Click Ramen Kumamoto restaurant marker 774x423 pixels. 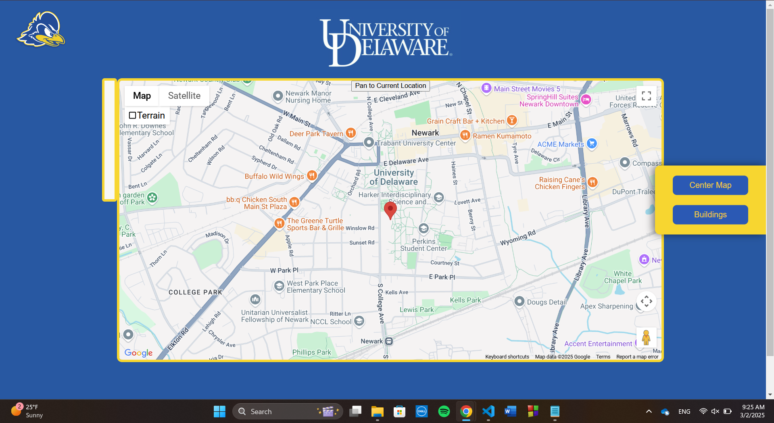[465, 135]
